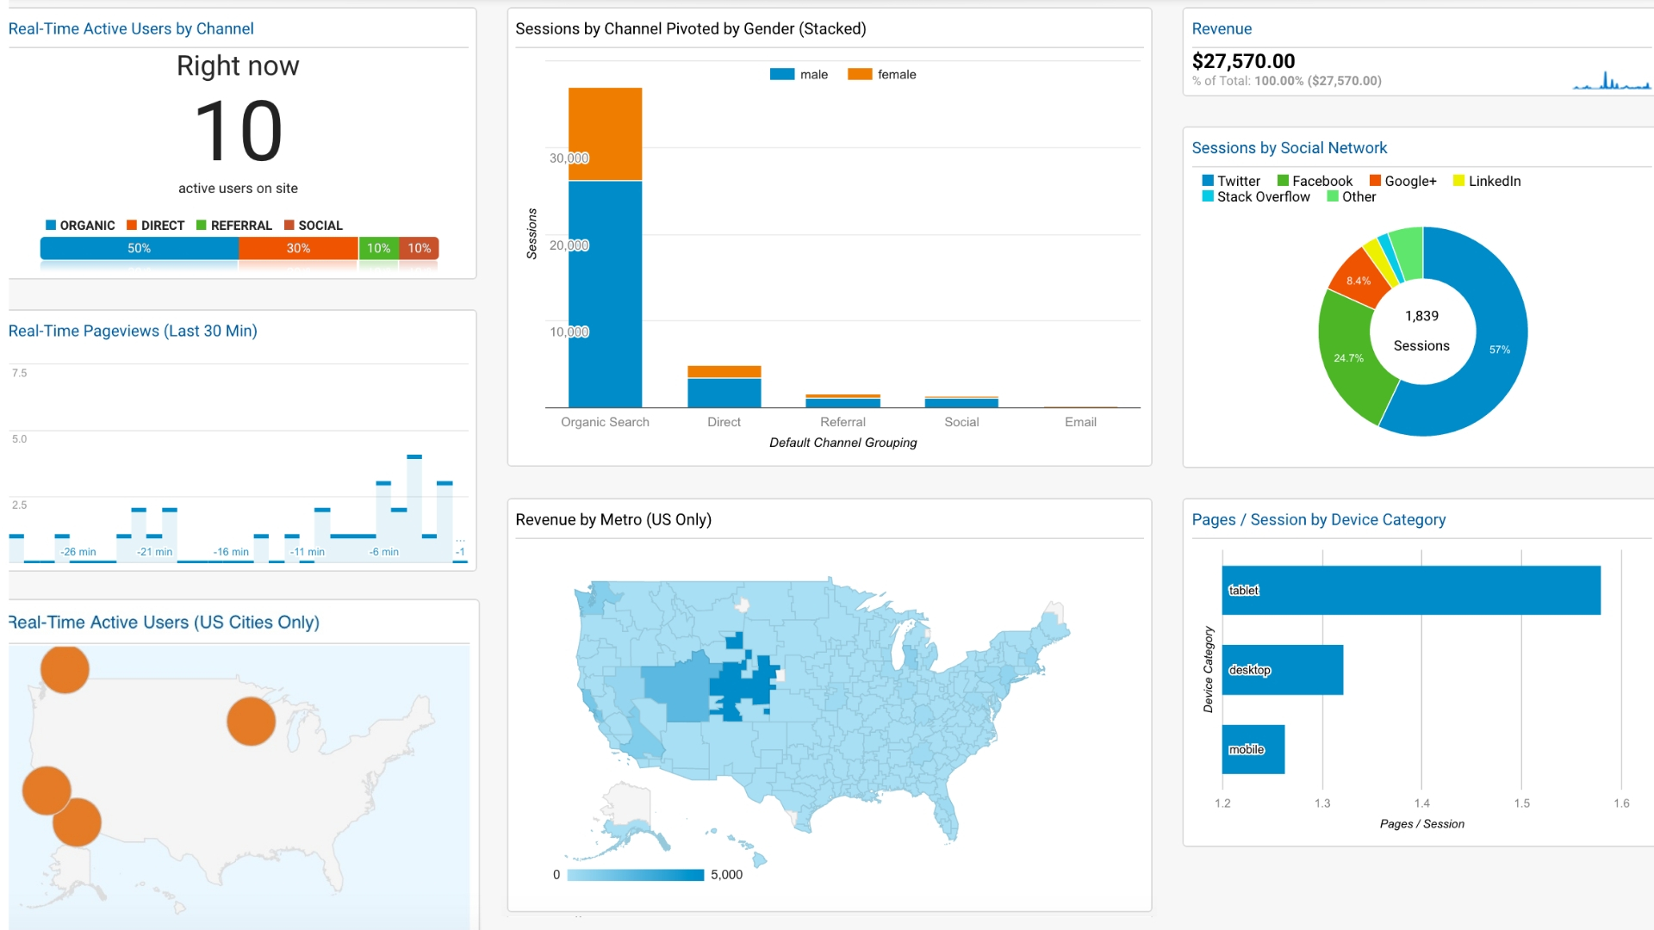The width and height of the screenshot is (1654, 930).
Task: Click the revenue color scale bar
Action: (x=635, y=874)
